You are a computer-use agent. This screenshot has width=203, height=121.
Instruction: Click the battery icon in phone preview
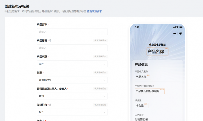[x=181, y=27]
